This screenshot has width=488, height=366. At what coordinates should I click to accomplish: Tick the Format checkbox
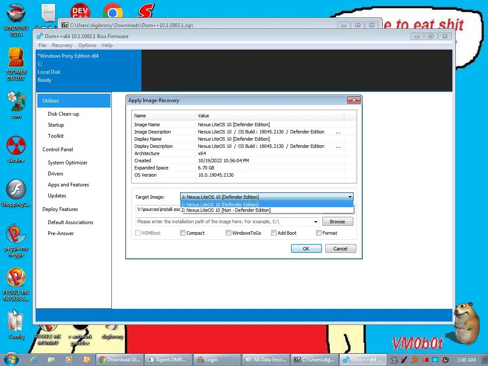(x=319, y=233)
